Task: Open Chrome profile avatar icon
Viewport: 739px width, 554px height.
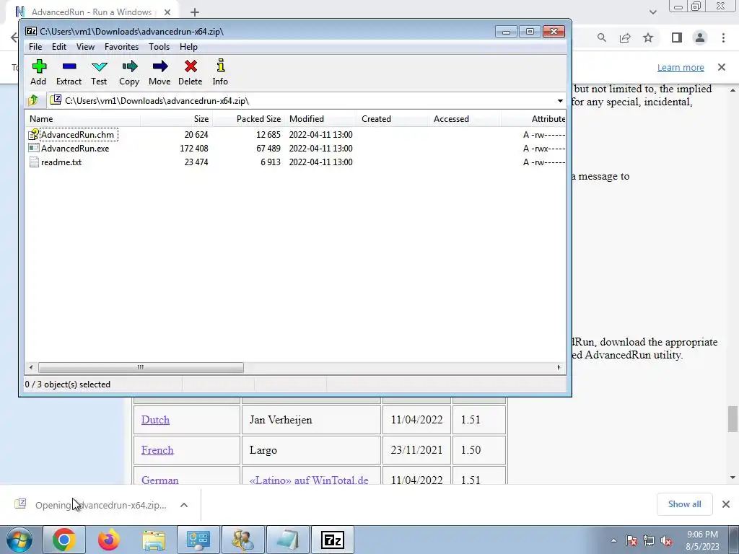Action: [x=700, y=38]
